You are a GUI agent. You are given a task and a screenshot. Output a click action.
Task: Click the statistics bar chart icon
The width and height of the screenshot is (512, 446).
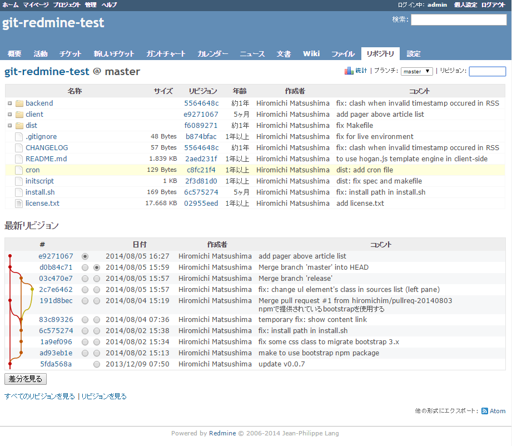click(349, 71)
